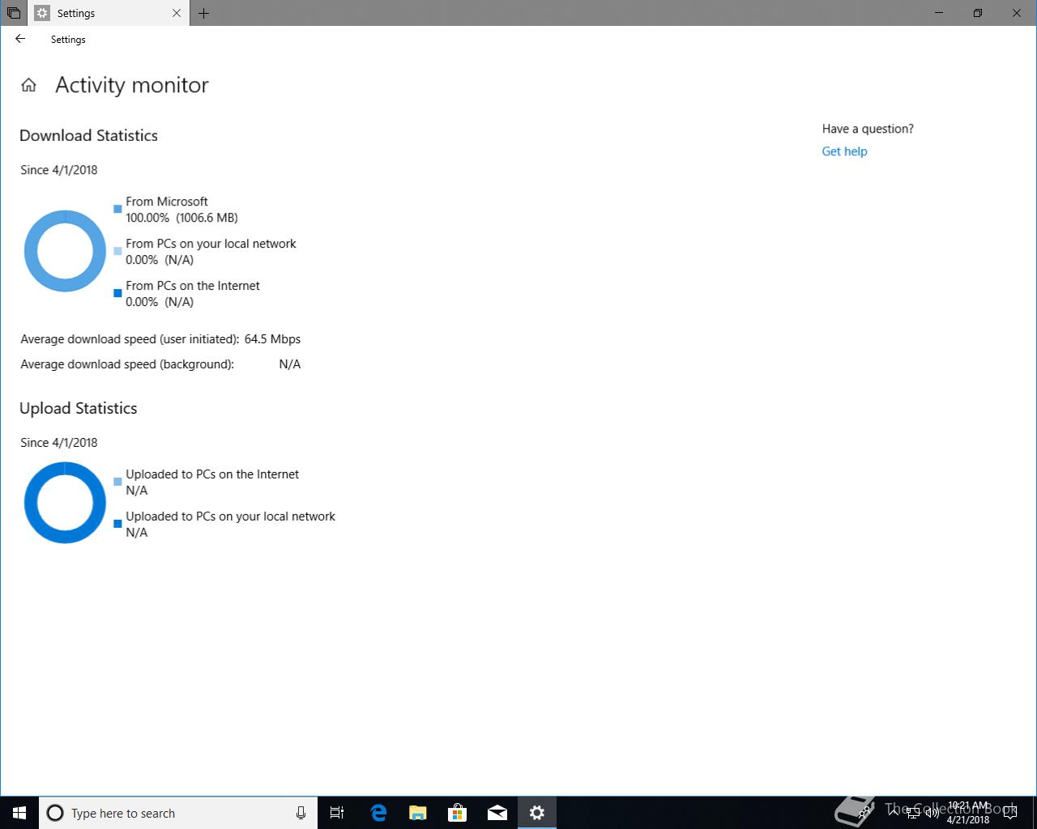The width and height of the screenshot is (1037, 829).
Task: Click the Download Statistics donut chart
Action: (65, 251)
